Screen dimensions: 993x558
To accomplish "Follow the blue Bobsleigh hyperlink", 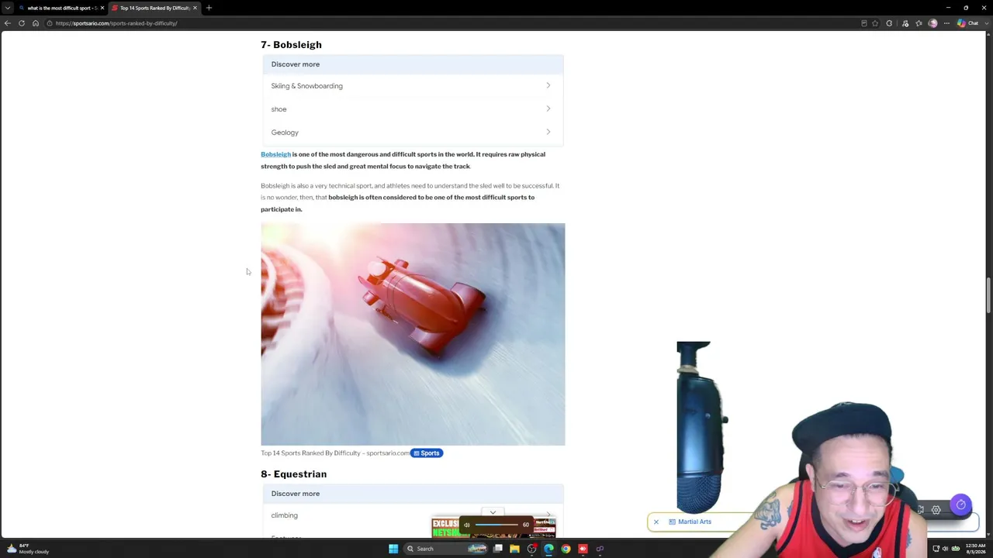I will coord(275,154).
